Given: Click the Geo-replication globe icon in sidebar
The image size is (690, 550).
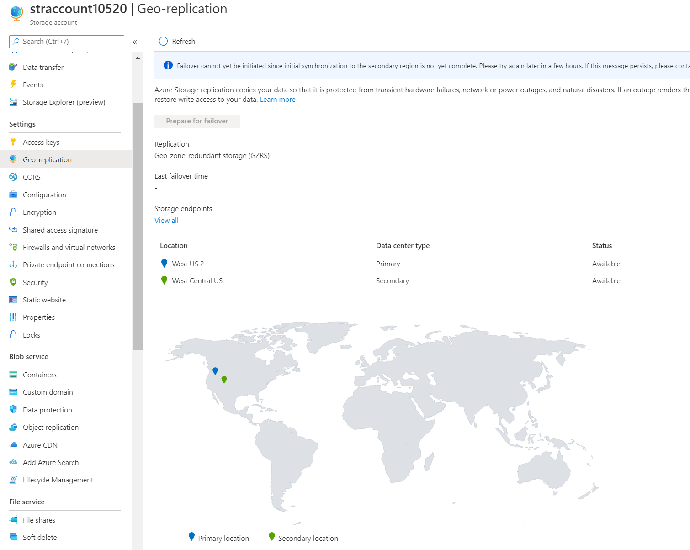Looking at the screenshot, I should [x=13, y=159].
